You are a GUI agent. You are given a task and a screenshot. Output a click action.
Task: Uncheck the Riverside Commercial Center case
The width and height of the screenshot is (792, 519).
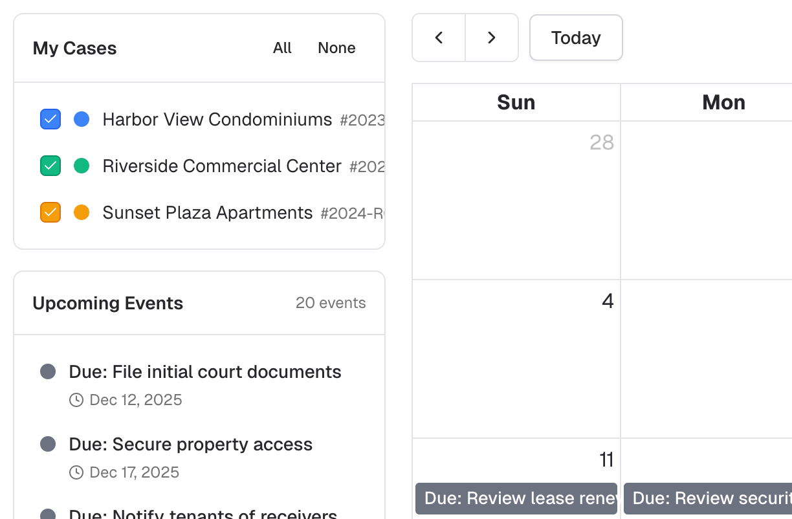point(50,166)
